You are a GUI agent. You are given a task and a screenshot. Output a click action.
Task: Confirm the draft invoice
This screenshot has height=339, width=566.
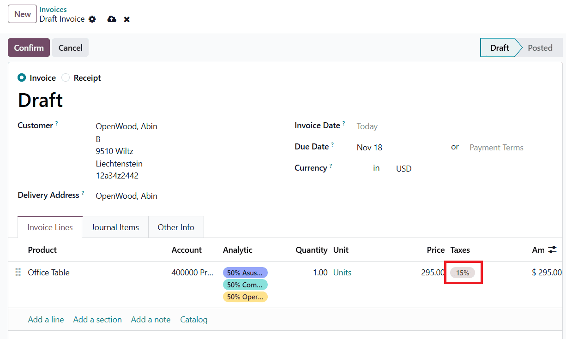point(29,48)
